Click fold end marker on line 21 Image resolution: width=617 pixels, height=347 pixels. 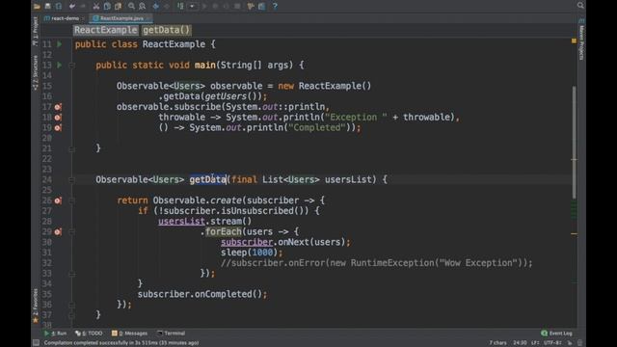tap(71, 148)
